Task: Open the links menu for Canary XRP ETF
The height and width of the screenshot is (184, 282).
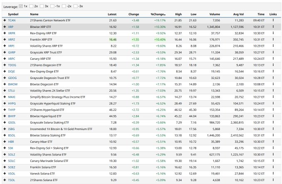Action: point(273,59)
